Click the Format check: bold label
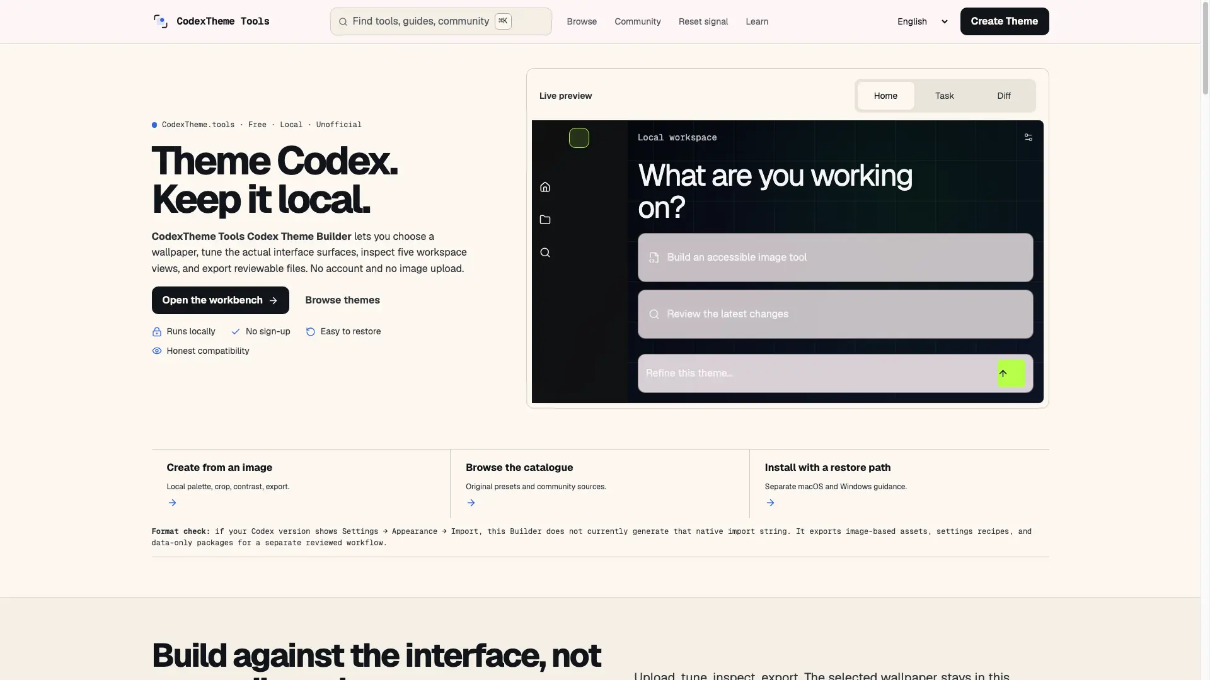Screen dimensions: 1210x680 (x=181, y=531)
